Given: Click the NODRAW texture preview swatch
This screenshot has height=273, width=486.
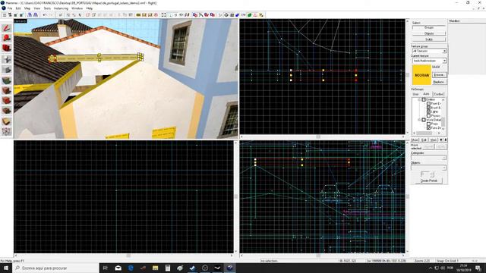Looking at the screenshot, I should point(421,75).
